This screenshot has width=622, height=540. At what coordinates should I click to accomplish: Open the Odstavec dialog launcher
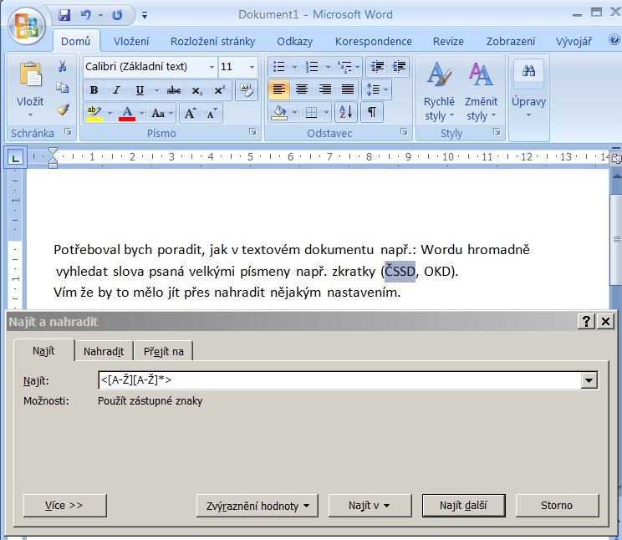[404, 132]
